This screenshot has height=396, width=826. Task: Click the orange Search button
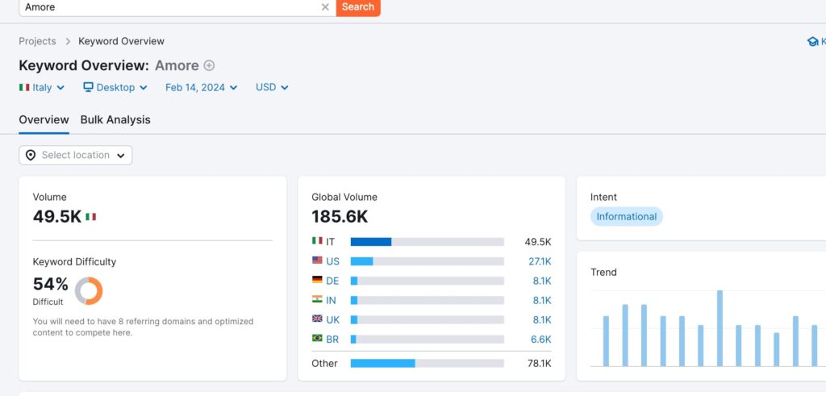click(x=358, y=7)
